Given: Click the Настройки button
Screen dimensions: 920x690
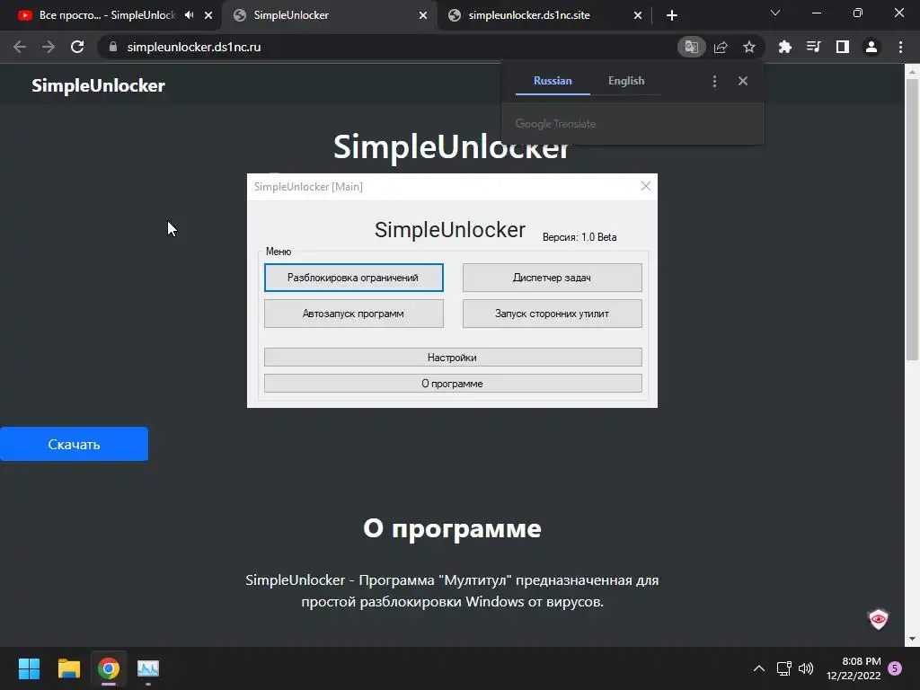Looking at the screenshot, I should pyautogui.click(x=453, y=358).
